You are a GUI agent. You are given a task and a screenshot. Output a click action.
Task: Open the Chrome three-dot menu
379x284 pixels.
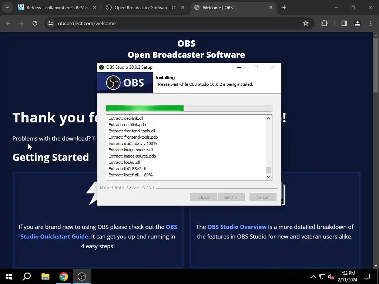371,23
